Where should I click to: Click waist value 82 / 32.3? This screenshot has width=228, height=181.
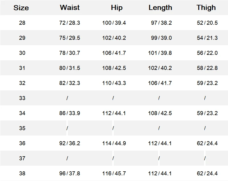coord(70,83)
